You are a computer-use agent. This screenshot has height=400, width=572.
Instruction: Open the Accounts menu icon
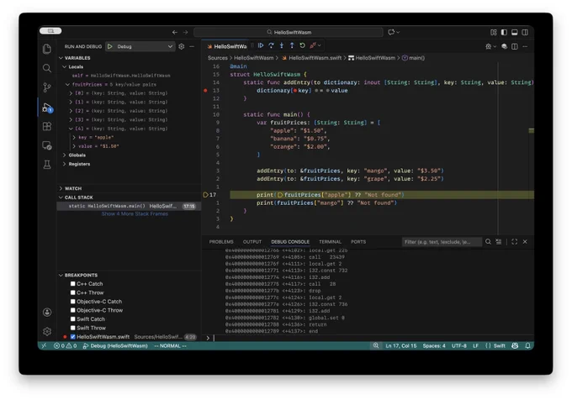(47, 313)
